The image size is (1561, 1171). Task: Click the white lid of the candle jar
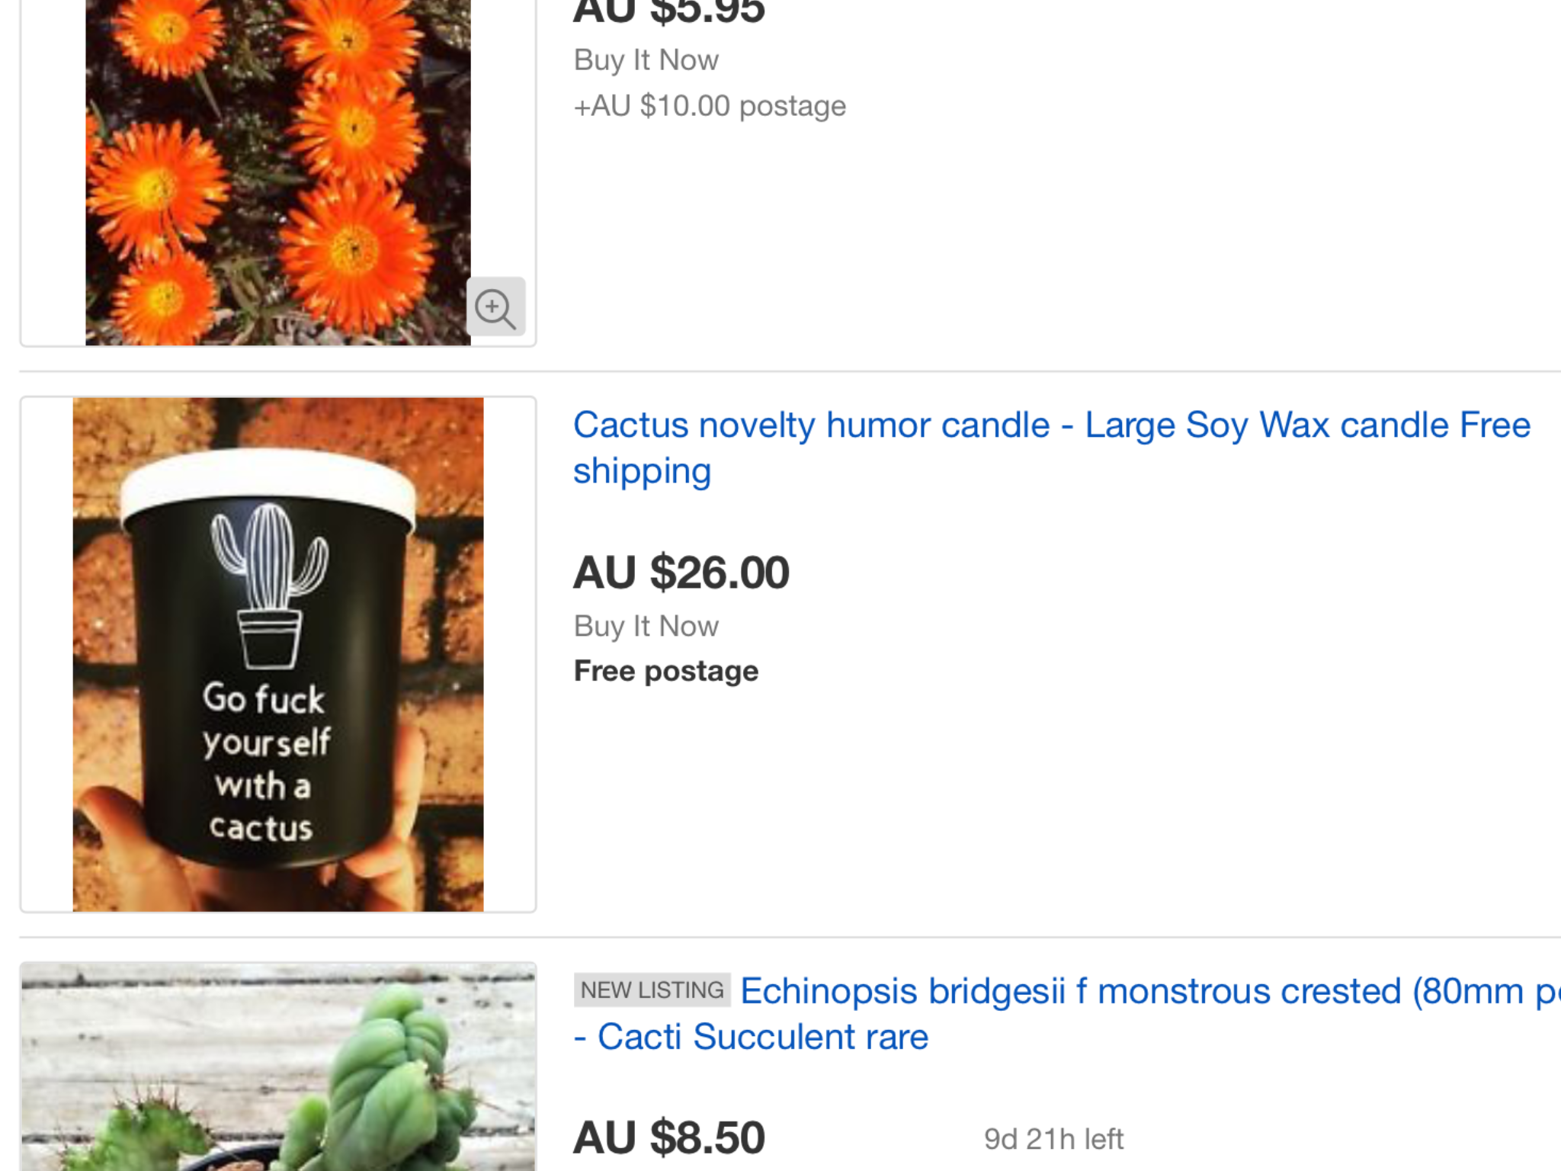click(x=268, y=483)
